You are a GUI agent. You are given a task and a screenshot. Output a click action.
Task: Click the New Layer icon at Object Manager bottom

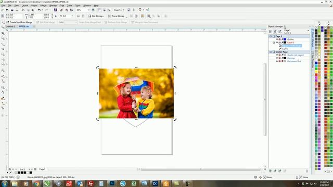(270, 171)
